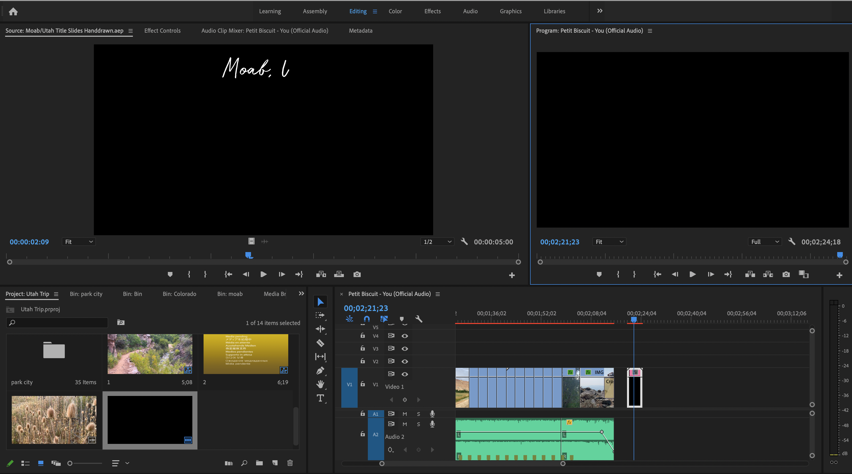852x474 pixels.
Task: Select the Pen tool in the timeline toolbar
Action: (x=320, y=370)
